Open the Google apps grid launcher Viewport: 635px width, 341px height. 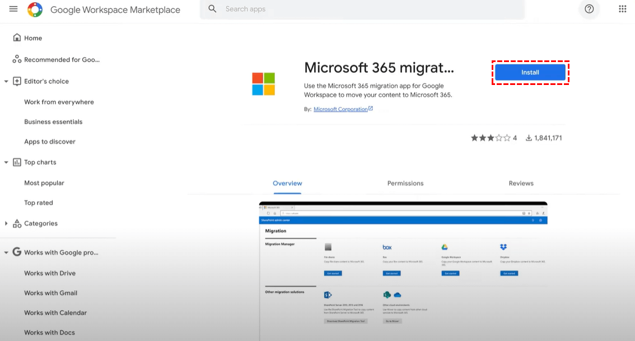tap(622, 9)
